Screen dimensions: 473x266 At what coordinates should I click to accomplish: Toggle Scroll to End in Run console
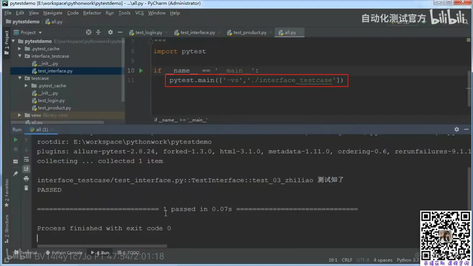point(26,169)
